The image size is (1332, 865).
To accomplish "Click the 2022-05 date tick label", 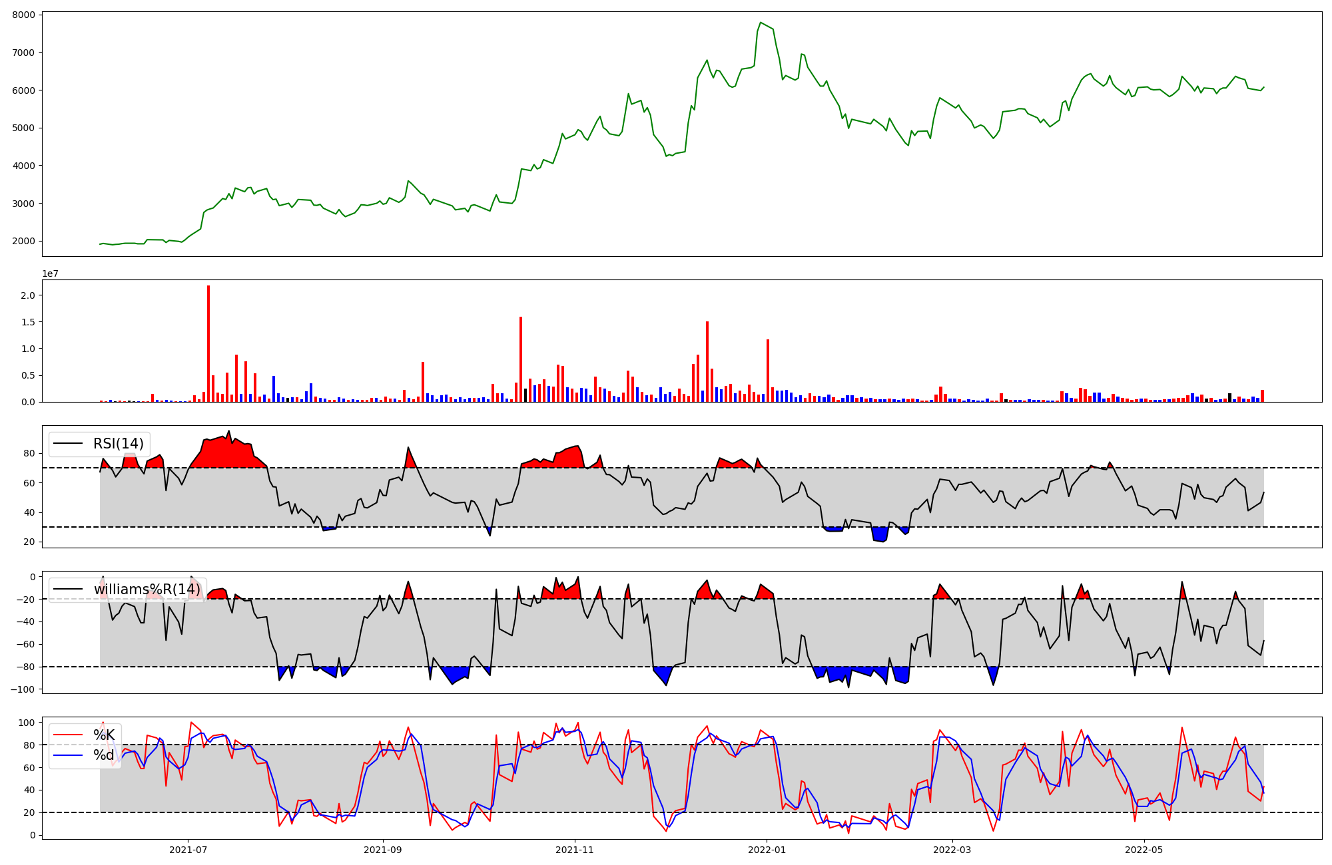I will (1144, 850).
